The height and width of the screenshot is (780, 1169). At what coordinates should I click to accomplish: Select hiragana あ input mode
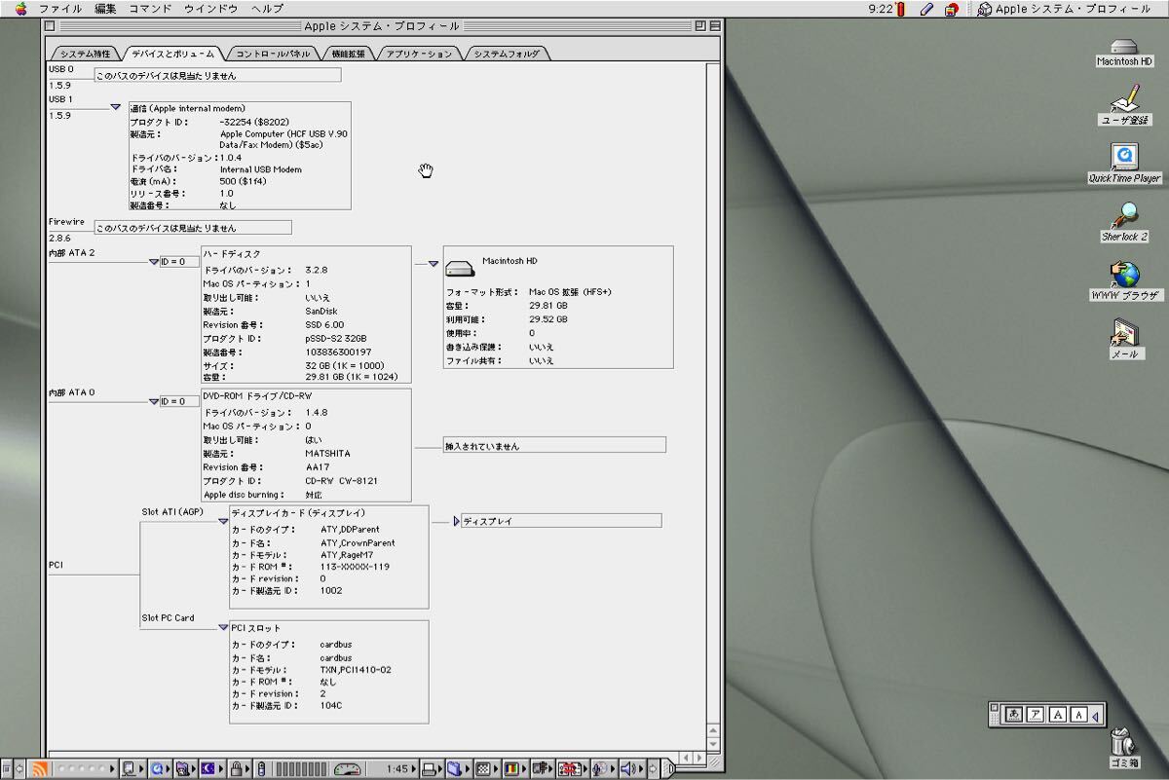pyautogui.click(x=1013, y=715)
